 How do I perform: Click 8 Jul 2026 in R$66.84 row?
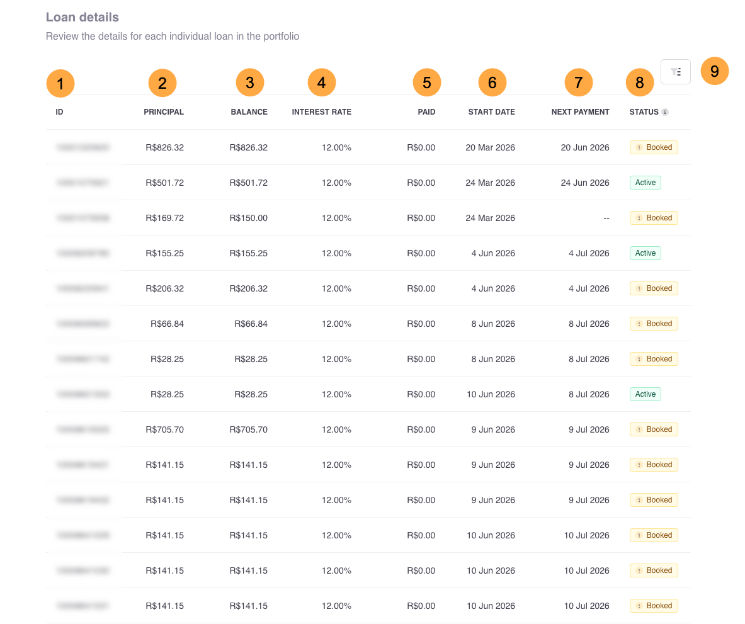[589, 324]
